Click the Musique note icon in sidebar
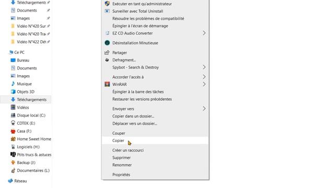The image size is (334, 188). pyautogui.click(x=13, y=84)
